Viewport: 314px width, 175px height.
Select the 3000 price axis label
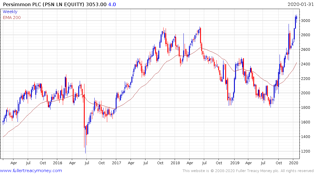306,21
